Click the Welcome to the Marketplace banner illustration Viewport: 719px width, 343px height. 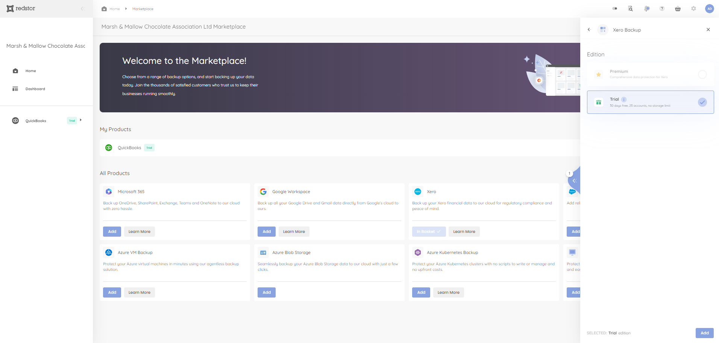pyautogui.click(x=552, y=75)
